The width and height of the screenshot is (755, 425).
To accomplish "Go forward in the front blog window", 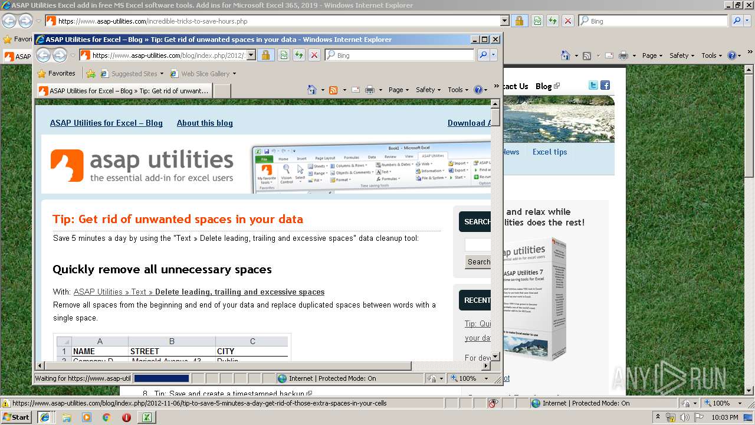I will click(x=60, y=55).
